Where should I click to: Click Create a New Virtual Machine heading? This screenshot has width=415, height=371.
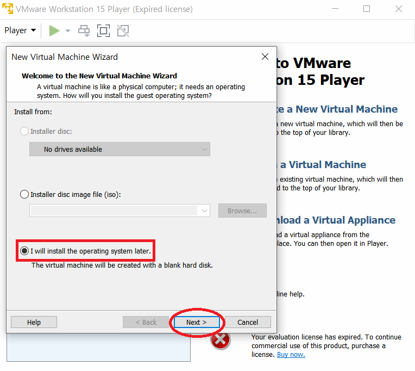pos(337,109)
